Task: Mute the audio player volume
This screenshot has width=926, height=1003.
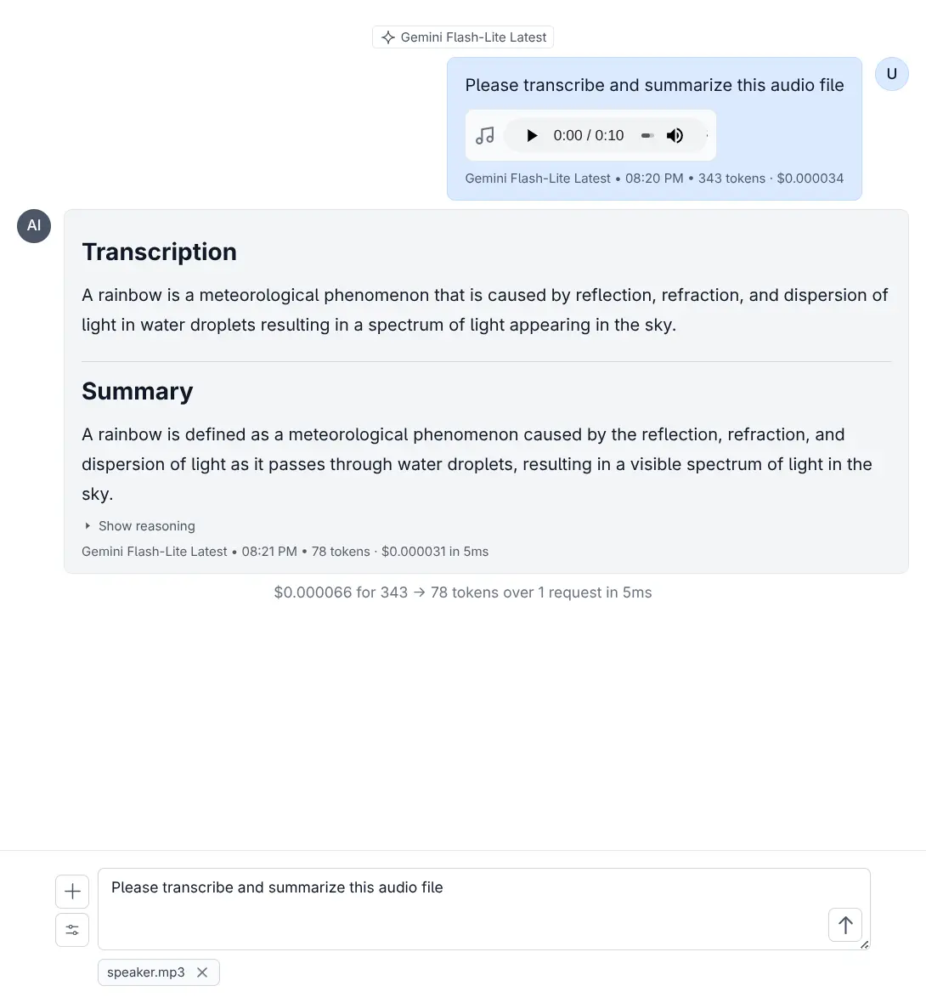Action: point(675,135)
